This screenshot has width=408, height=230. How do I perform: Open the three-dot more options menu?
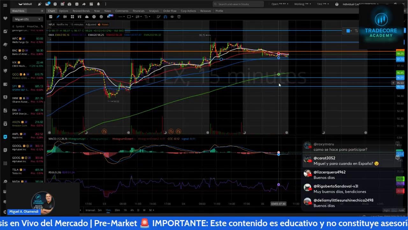click(x=106, y=4)
